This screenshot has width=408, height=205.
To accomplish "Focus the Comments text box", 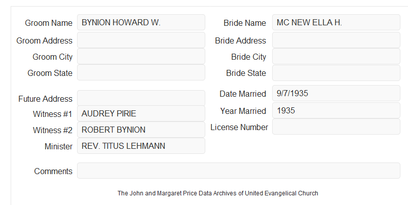I will click(239, 171).
